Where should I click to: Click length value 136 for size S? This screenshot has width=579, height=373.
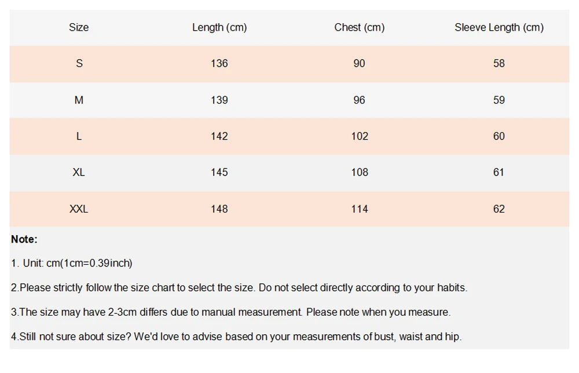pos(219,64)
